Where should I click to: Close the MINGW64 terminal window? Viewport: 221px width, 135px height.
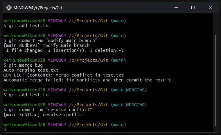point(210,8)
